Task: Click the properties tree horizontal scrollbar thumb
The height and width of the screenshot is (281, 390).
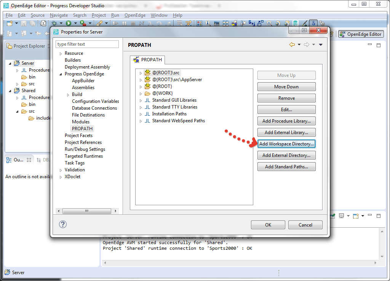Action: click(86, 211)
